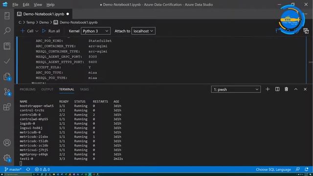Click the Run all button label
Image resolution: width=313 pixels, height=176 pixels.
tap(54, 31)
